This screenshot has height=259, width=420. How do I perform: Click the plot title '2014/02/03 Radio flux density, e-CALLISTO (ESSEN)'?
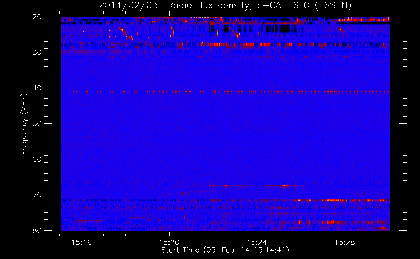click(x=225, y=5)
